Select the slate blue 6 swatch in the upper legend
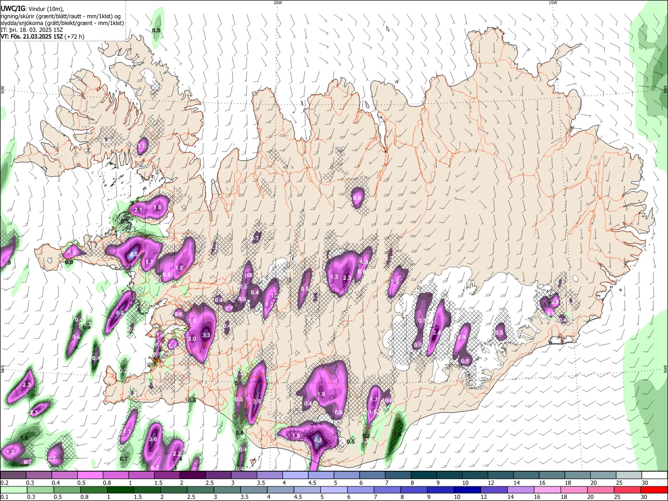668x501 pixels. click(x=372, y=475)
